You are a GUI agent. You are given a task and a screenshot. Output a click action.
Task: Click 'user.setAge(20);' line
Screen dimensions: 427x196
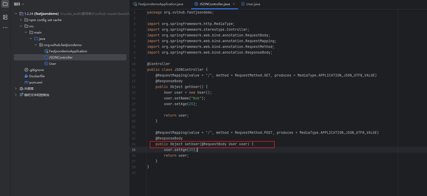pyautogui.click(x=181, y=150)
